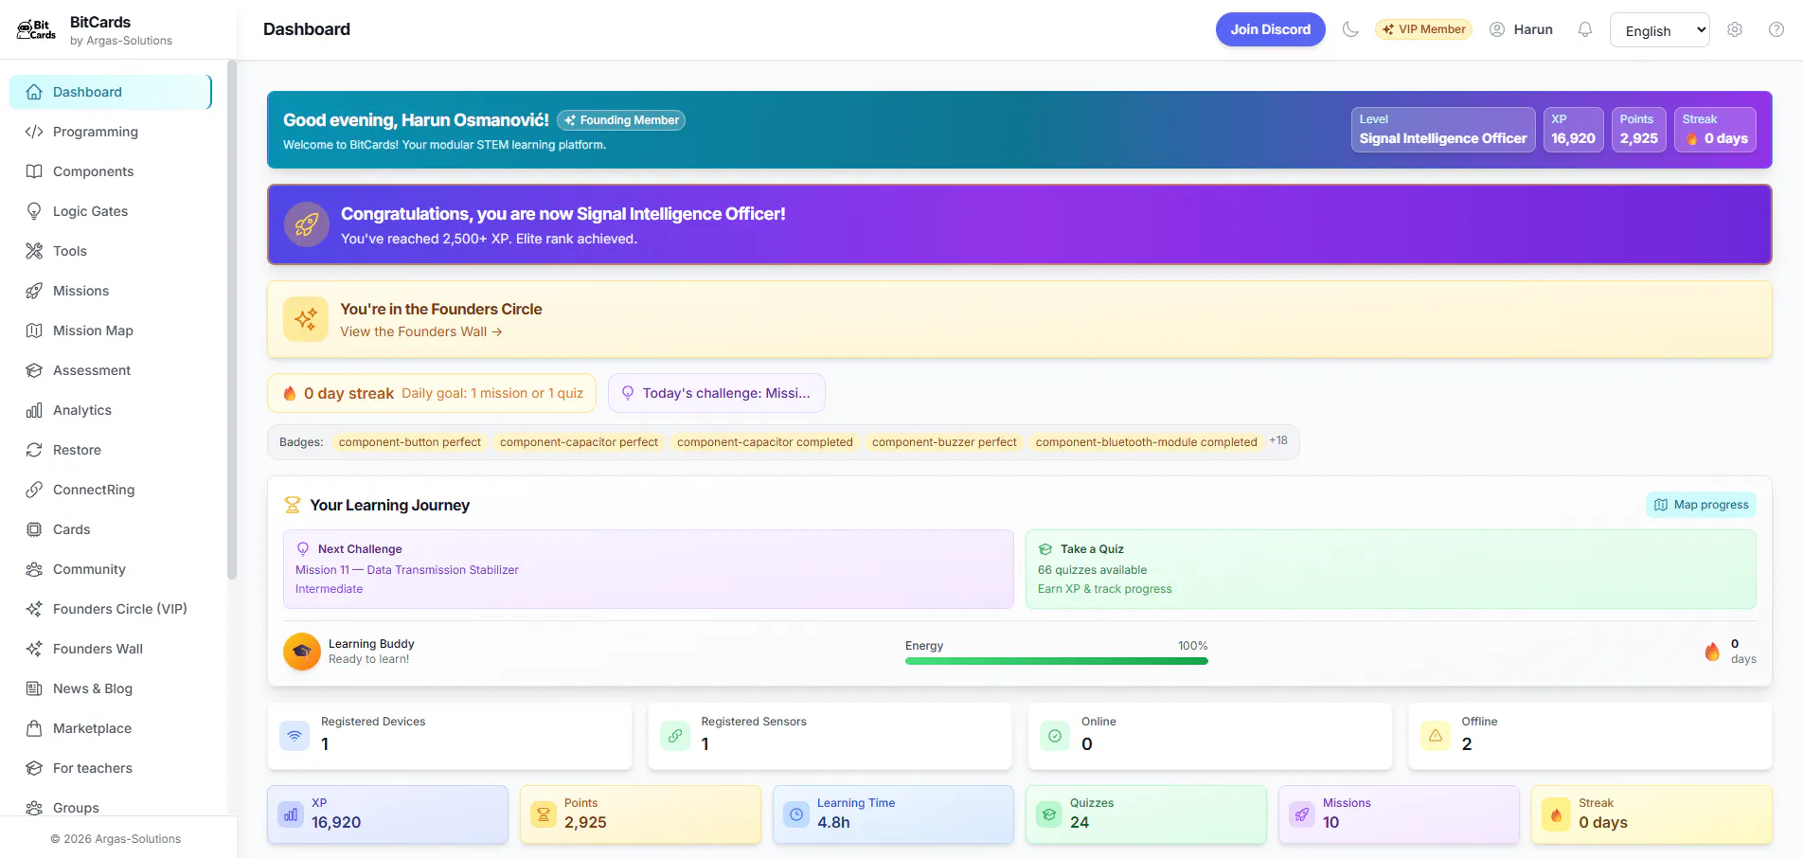Open For teachers in the sidebar

click(111, 768)
